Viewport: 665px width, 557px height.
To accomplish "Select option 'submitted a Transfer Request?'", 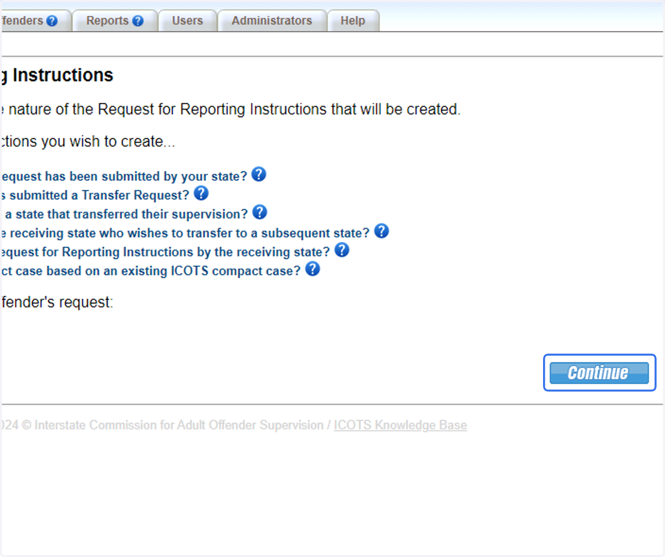I will (95, 195).
